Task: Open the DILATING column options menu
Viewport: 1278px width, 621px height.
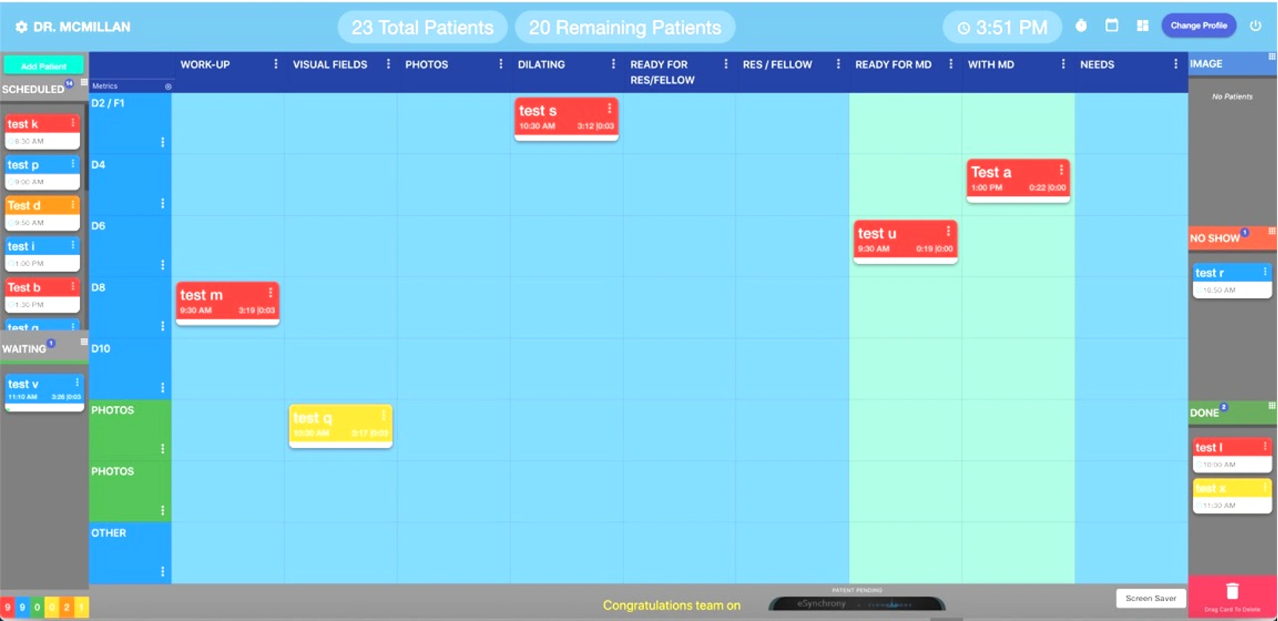Action: (613, 64)
